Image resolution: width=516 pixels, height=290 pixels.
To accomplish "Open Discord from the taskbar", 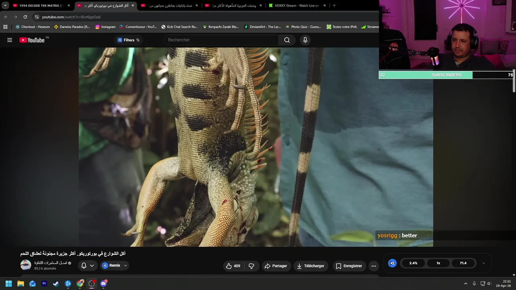I will click(104, 284).
